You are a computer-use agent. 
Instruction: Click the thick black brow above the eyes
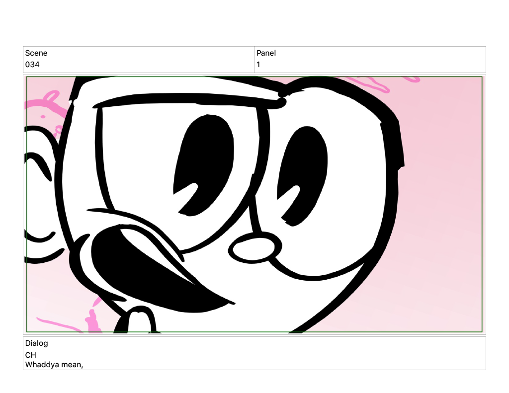189,101
